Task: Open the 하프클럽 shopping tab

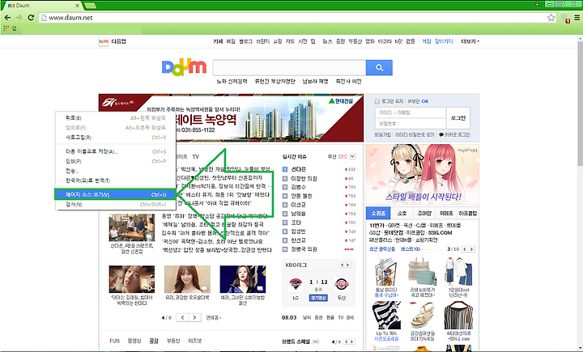Action: (468, 214)
